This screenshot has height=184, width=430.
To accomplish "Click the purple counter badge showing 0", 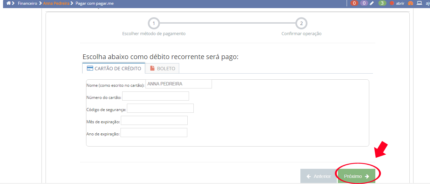I will coord(364,3).
